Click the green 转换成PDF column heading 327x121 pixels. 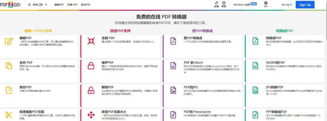click(285, 31)
